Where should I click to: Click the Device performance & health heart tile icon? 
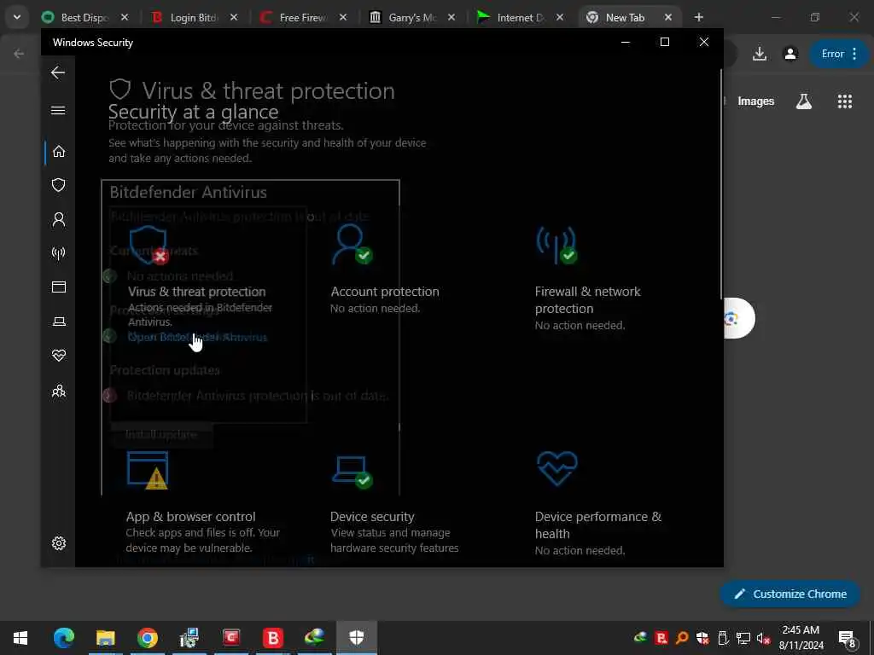556,468
